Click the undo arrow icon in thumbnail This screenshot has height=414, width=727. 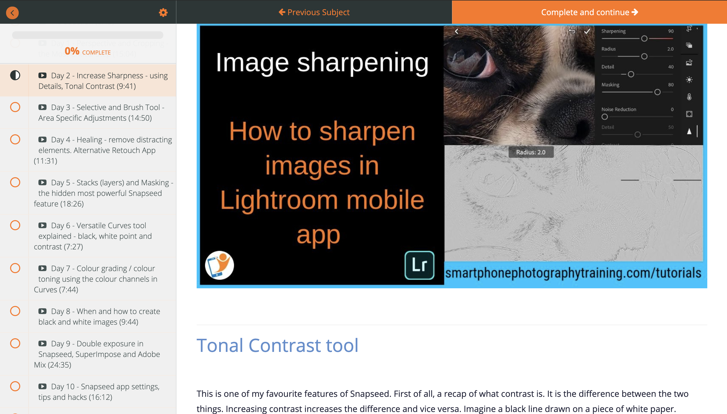tap(572, 31)
